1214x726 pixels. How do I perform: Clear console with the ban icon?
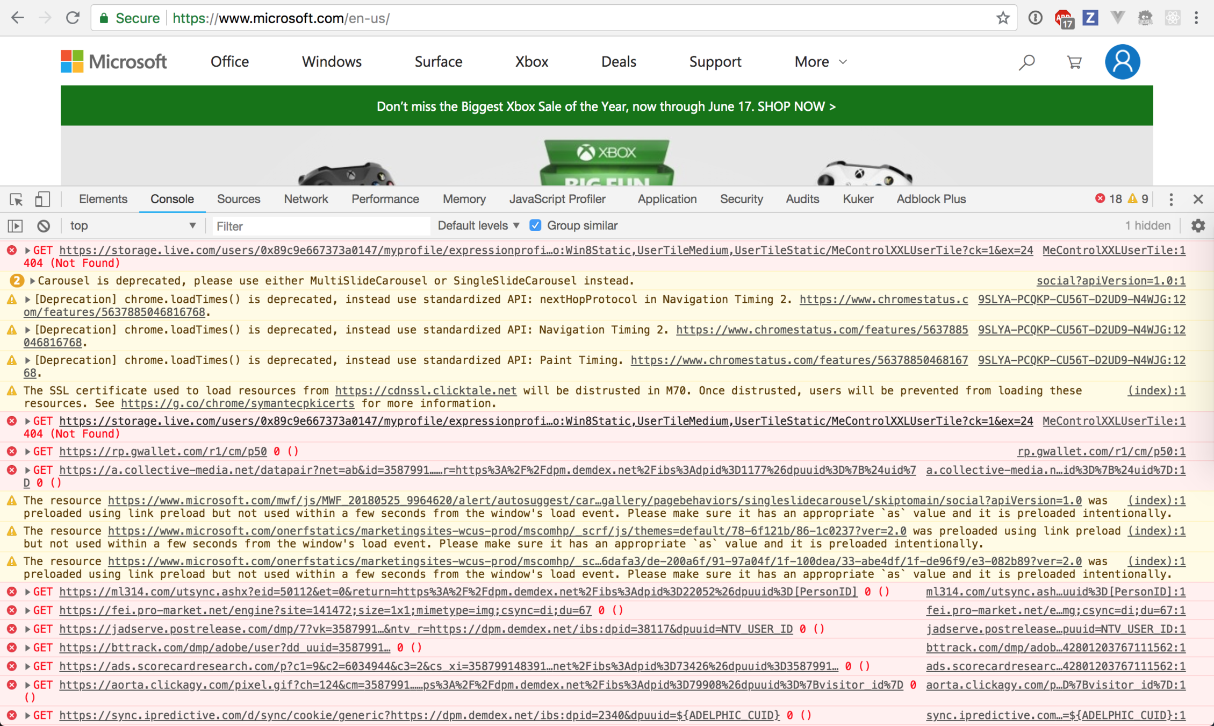44,226
